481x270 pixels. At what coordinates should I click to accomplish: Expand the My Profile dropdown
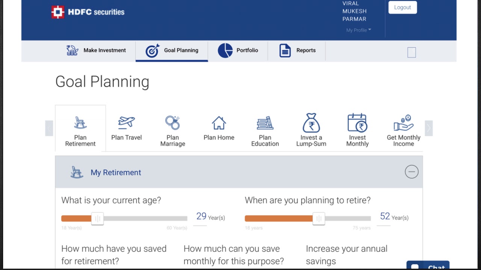(x=358, y=30)
